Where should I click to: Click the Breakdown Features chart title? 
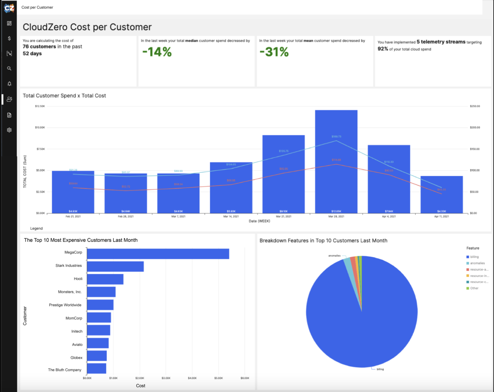323,240
